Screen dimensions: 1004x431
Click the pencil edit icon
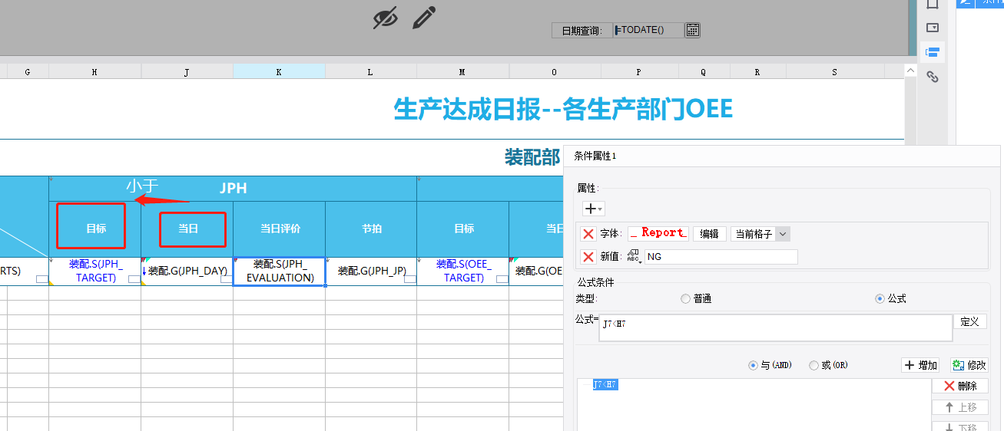click(424, 17)
